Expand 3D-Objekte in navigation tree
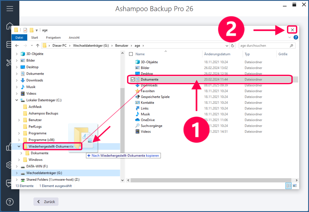309x212 pixels. point(17,54)
